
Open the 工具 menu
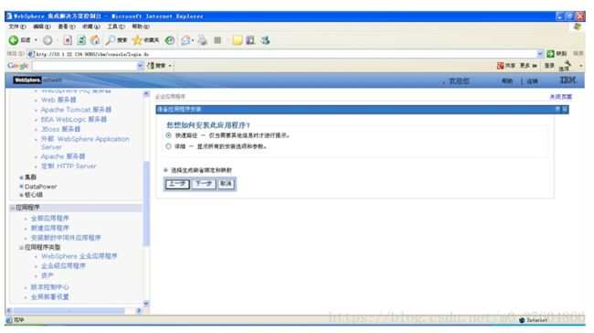click(116, 27)
